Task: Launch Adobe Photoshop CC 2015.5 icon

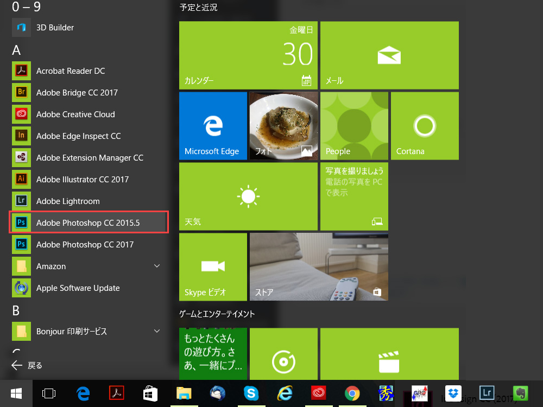Action: click(21, 222)
